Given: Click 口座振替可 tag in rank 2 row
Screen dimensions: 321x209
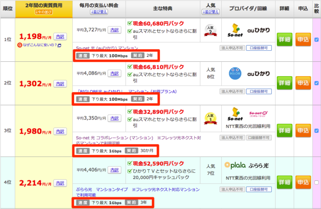Looking at the screenshot, I should tap(259, 91).
